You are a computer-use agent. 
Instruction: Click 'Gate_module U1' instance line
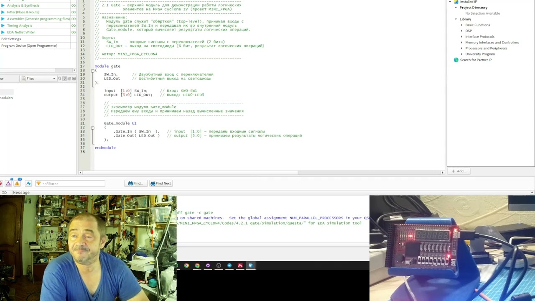(120, 123)
